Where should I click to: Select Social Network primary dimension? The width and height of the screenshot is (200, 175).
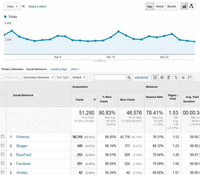[36, 69]
